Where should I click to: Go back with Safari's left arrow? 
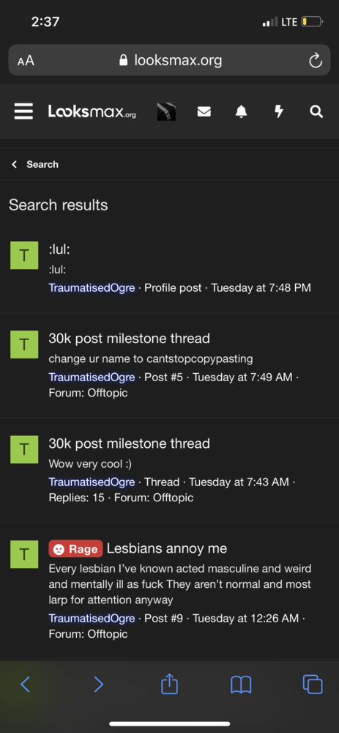coord(26,685)
